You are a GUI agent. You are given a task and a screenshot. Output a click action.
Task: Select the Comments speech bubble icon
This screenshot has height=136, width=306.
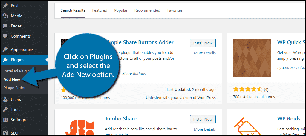click(5, 36)
